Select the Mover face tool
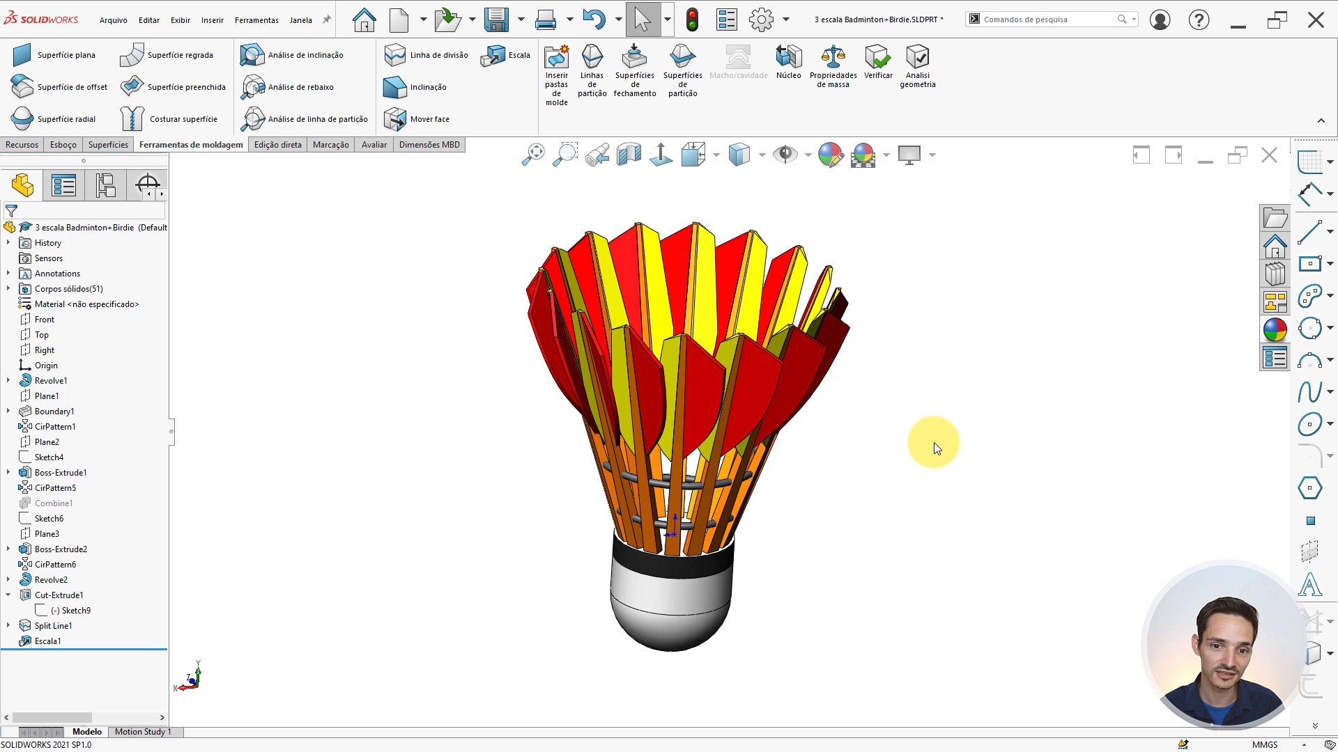 417,119
